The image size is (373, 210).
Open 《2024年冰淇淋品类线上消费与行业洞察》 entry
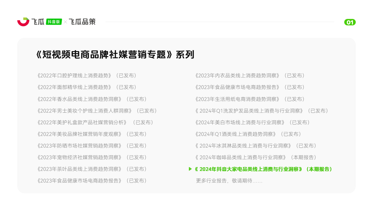(x=255, y=145)
